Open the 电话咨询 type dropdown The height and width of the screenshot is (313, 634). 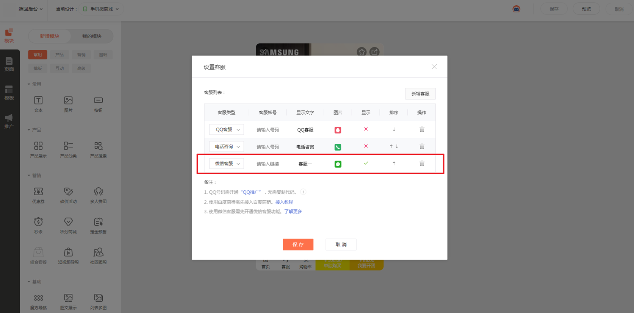tap(226, 146)
